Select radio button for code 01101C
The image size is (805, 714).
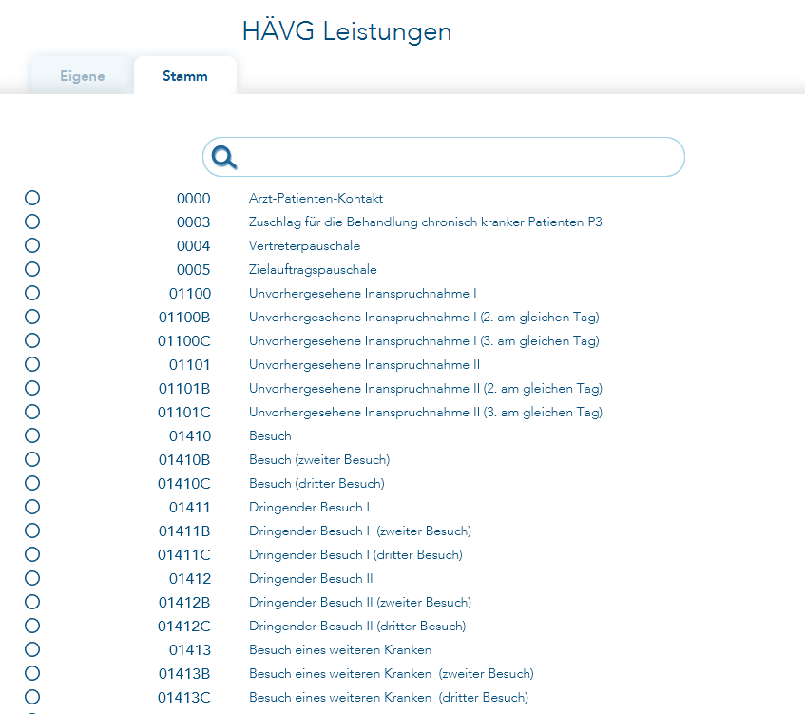pos(32,412)
